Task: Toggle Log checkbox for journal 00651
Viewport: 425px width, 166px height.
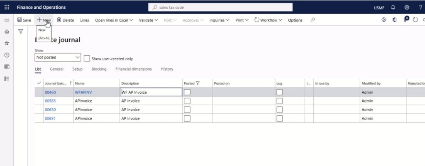Action: [x=279, y=119]
